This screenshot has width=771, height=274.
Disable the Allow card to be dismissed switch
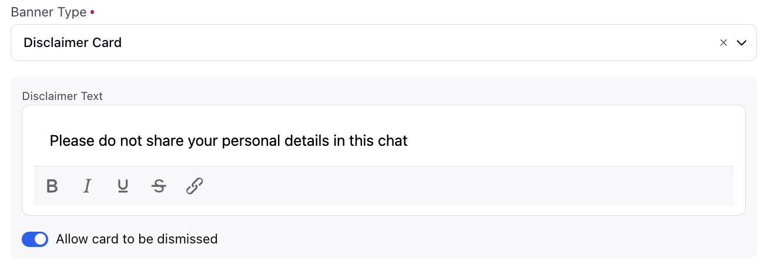click(x=35, y=239)
